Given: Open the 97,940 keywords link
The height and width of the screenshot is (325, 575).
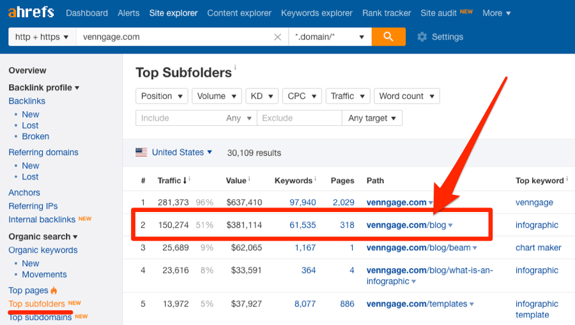Looking at the screenshot, I should (303, 202).
